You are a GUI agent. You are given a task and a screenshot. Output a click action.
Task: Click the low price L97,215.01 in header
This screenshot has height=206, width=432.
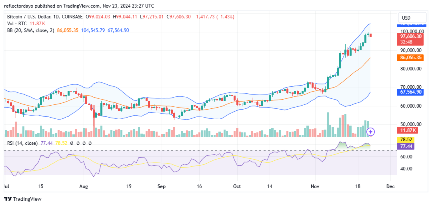coord(153,17)
